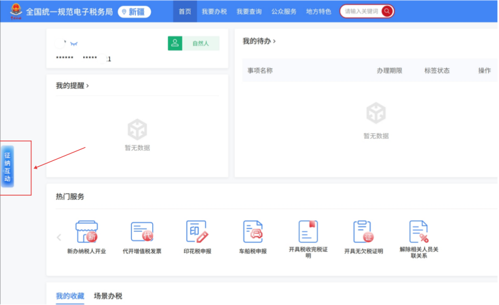Screen dimensions: 499x305
Task: Open the 我要查询 menu
Action: click(x=249, y=12)
